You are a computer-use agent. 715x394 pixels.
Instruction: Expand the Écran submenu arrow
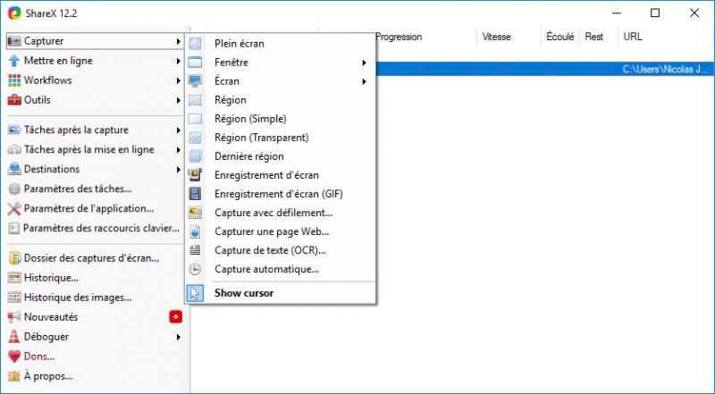click(364, 81)
